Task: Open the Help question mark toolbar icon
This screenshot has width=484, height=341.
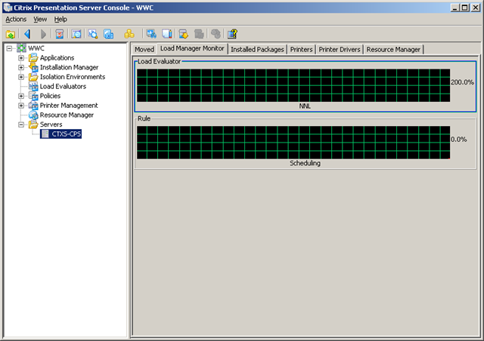Action: [232, 34]
